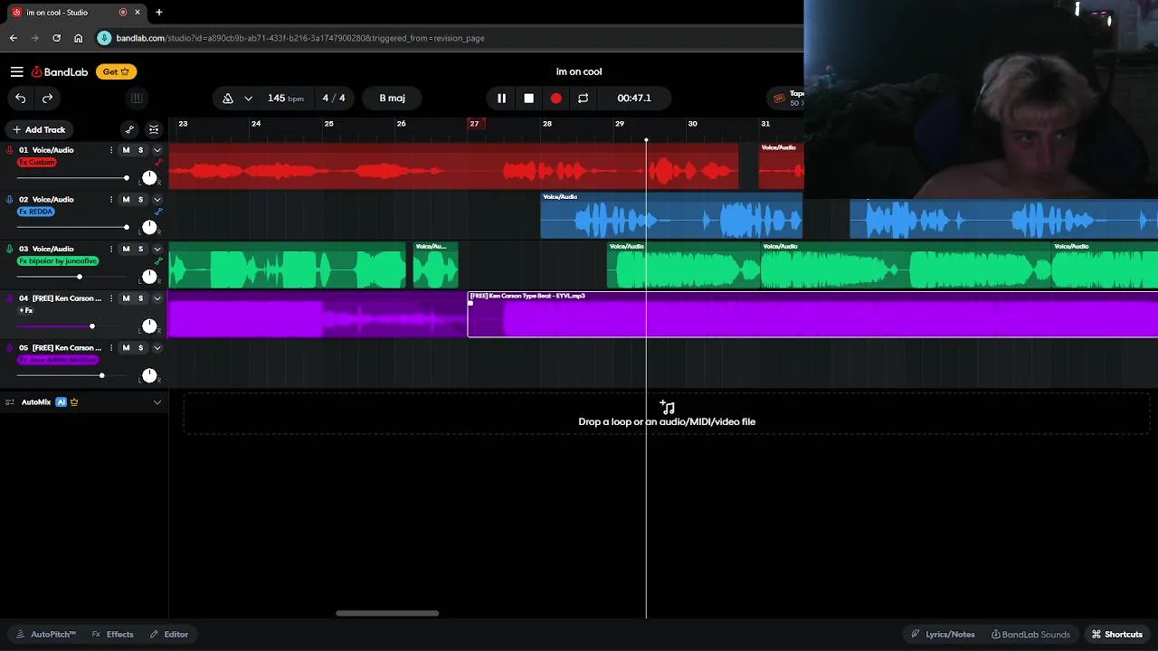The height and width of the screenshot is (651, 1158).
Task: Solo track 02 Voice/Audio
Action: tap(140, 200)
